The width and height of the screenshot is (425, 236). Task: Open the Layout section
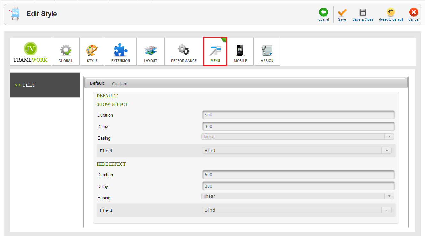pyautogui.click(x=150, y=52)
